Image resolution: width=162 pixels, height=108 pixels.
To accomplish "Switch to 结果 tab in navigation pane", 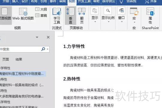I will (19, 59).
